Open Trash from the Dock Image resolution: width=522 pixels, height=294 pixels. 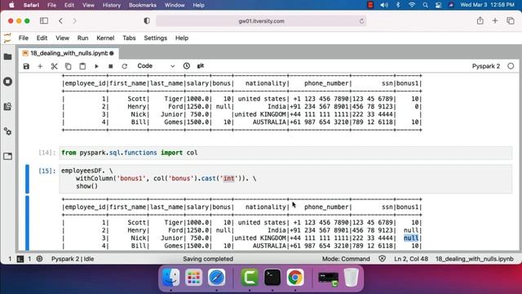tap(351, 278)
